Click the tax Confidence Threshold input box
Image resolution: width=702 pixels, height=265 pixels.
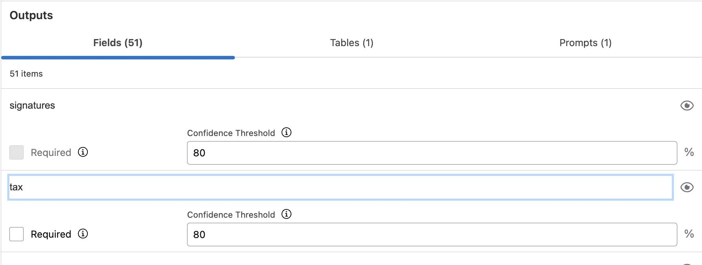(x=431, y=235)
